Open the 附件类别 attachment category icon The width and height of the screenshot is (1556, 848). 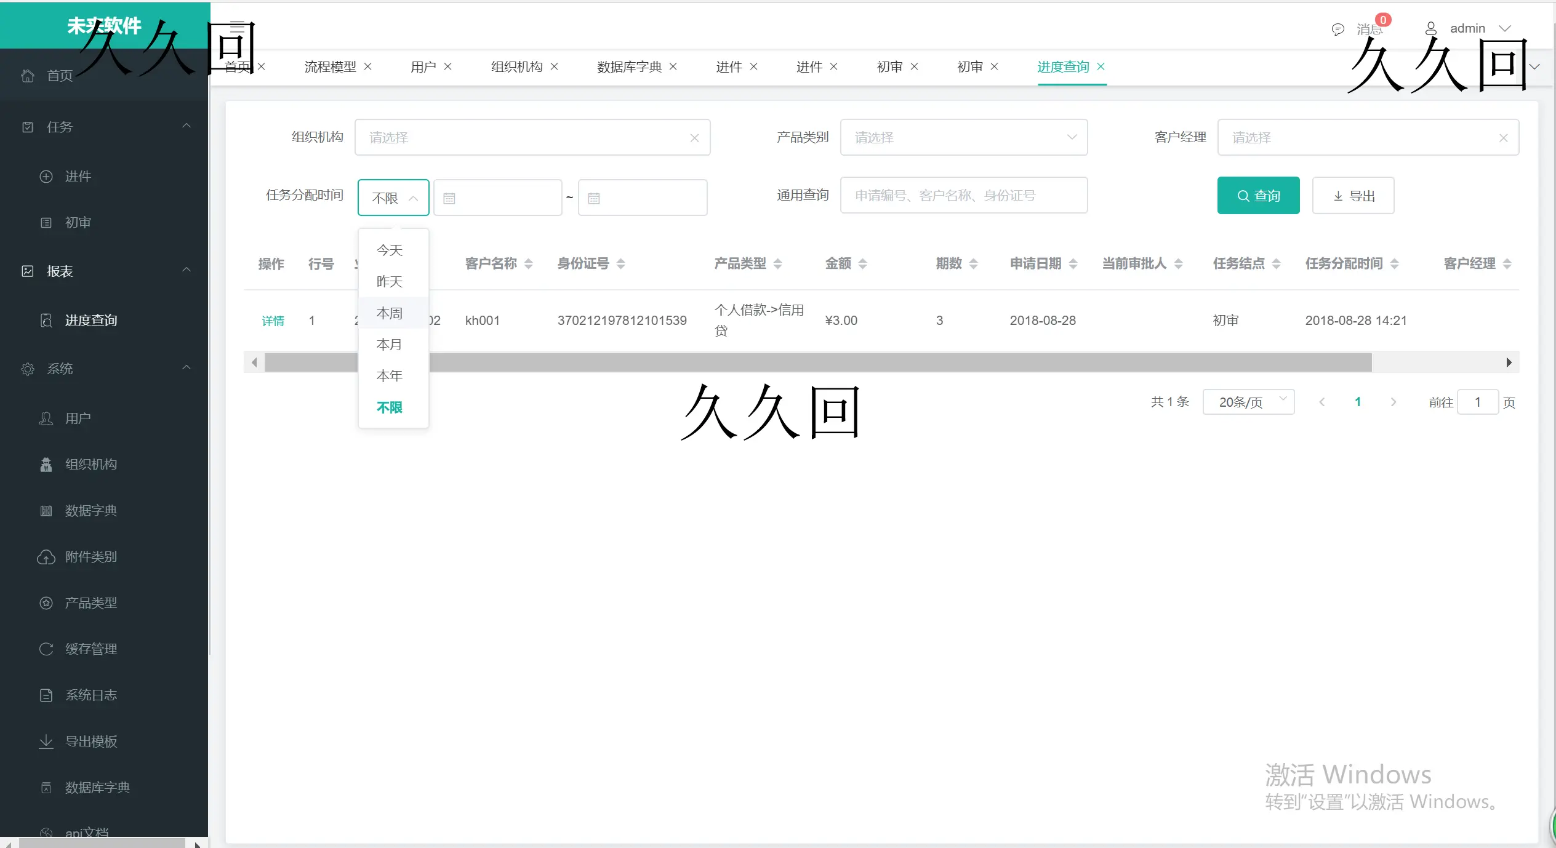tap(46, 556)
